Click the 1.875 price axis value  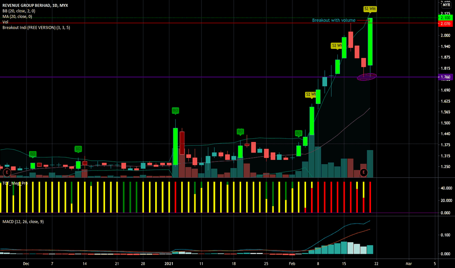(x=445, y=57)
